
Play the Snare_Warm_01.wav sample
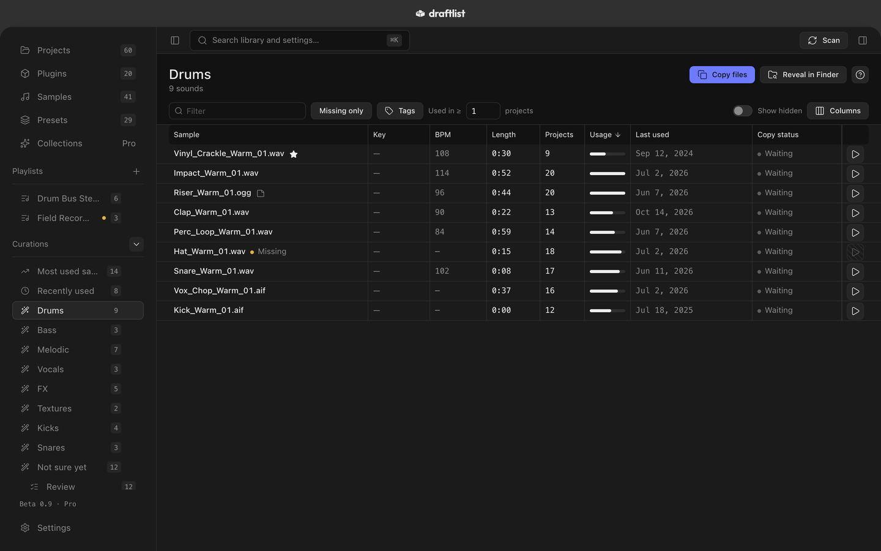click(855, 272)
